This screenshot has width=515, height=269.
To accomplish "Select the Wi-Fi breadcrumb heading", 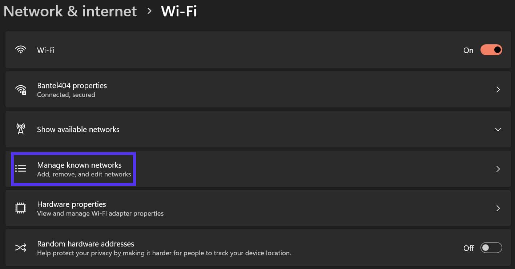I will pyautogui.click(x=178, y=11).
